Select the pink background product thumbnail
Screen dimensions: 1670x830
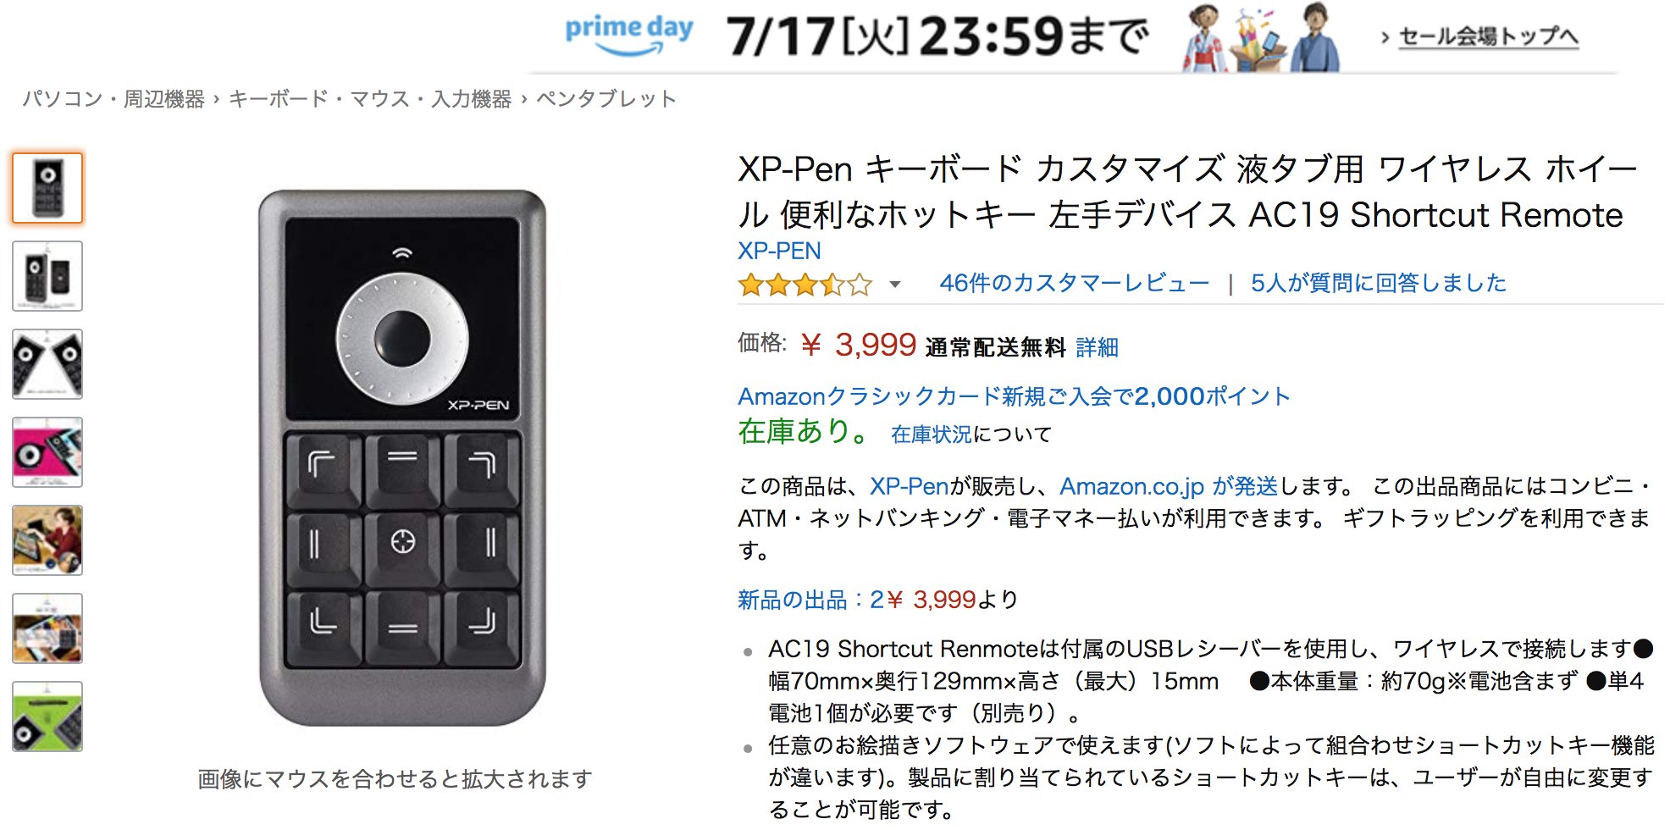point(47,452)
